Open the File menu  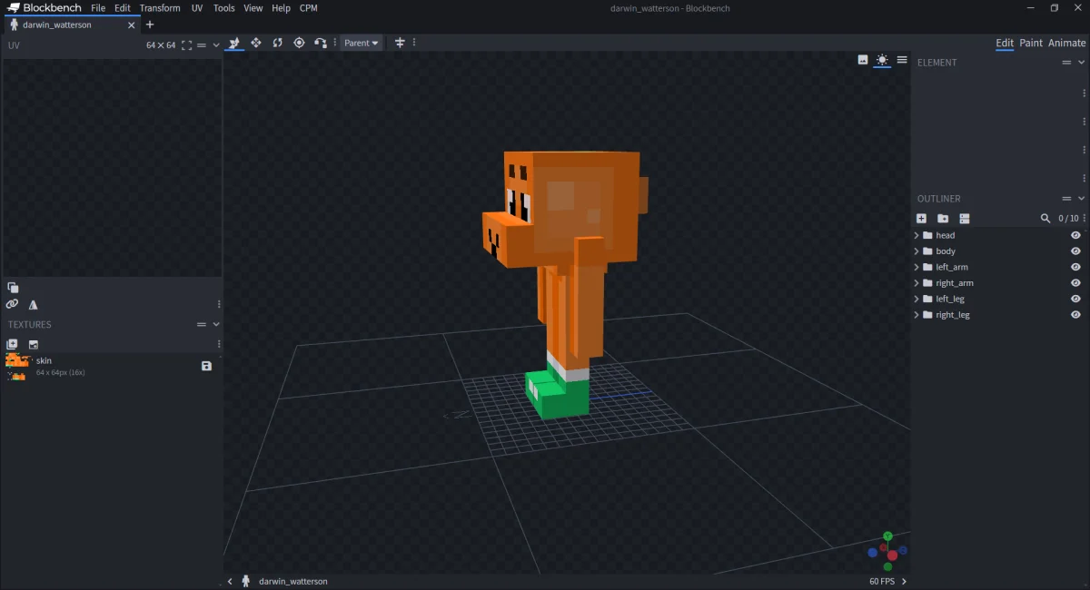98,8
